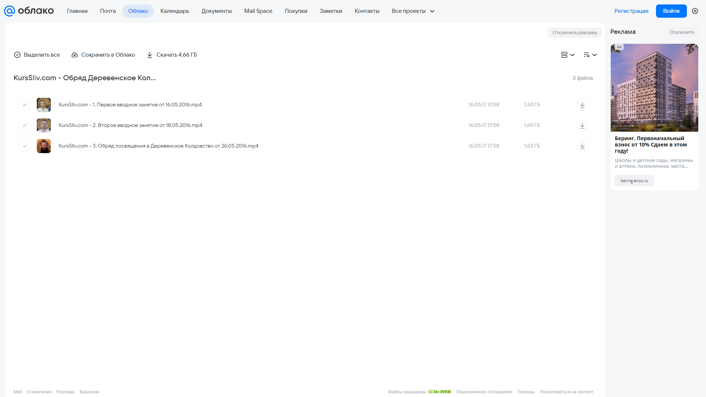
Task: Switch to the Почта tab
Action: click(x=108, y=11)
